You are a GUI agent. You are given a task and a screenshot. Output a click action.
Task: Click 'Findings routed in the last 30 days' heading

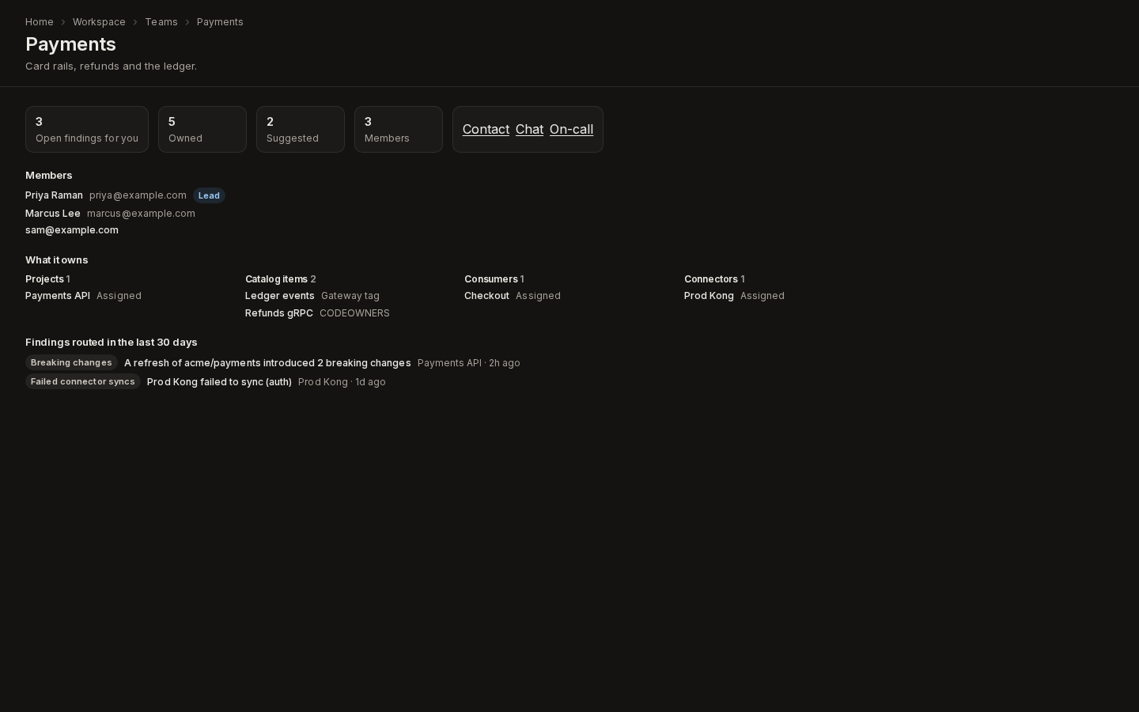click(x=111, y=343)
